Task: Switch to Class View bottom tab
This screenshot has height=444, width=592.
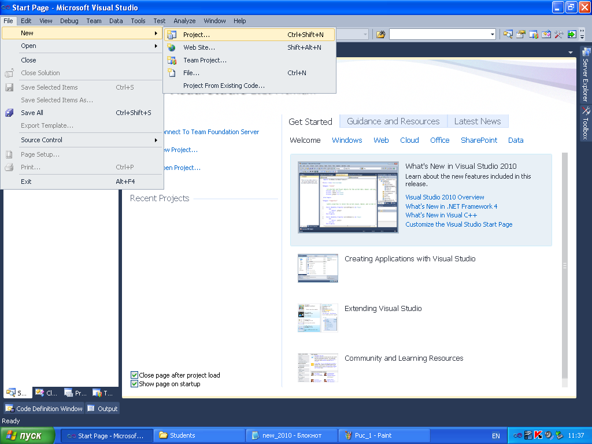Action: pos(46,393)
